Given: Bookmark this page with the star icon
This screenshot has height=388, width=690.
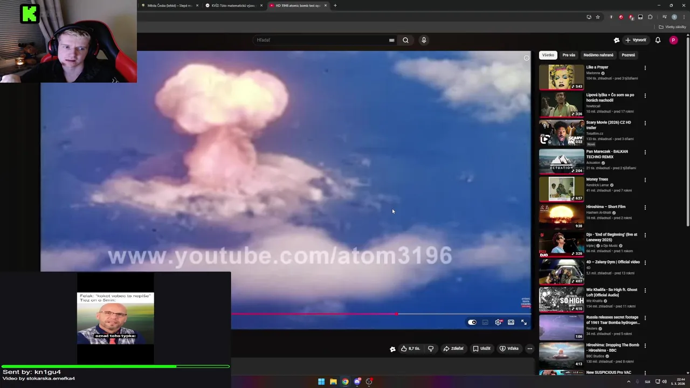Looking at the screenshot, I should tap(598, 17).
